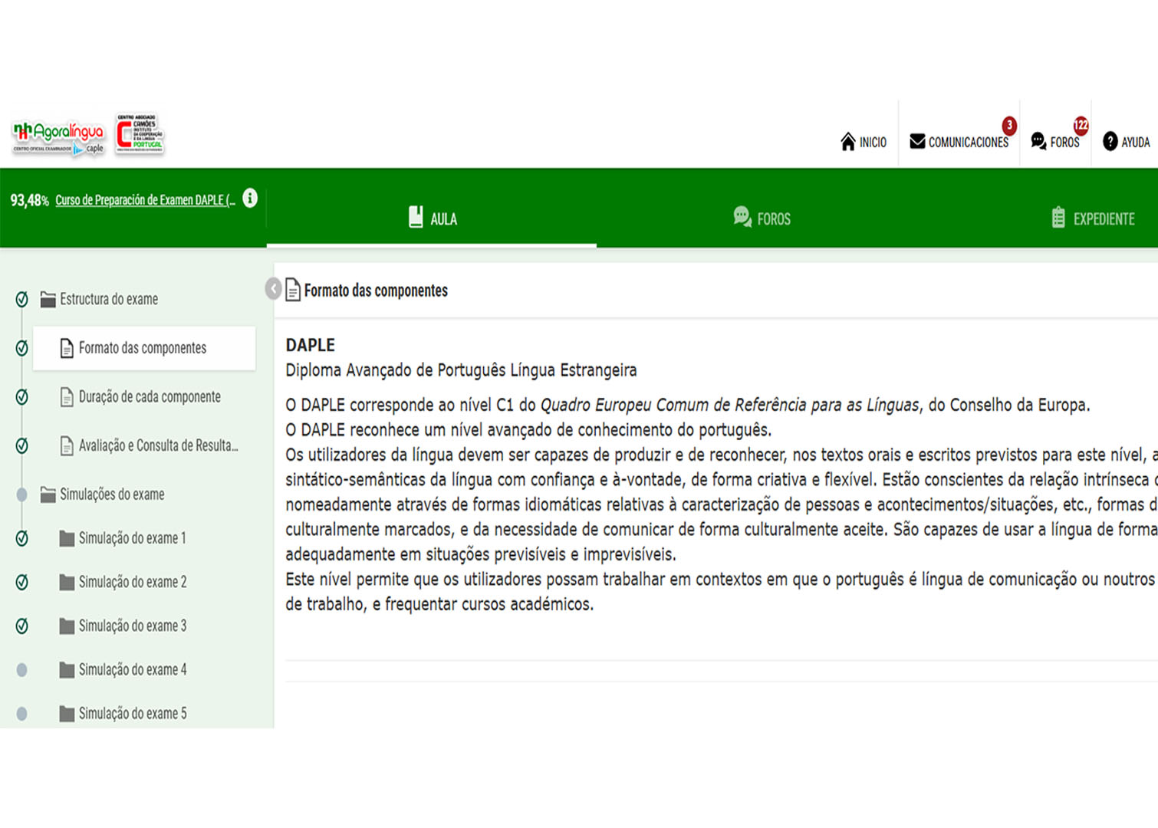Toggle the completion check for Estructura do exame
Image resolution: width=1158 pixels, height=828 pixels.
[x=22, y=299]
